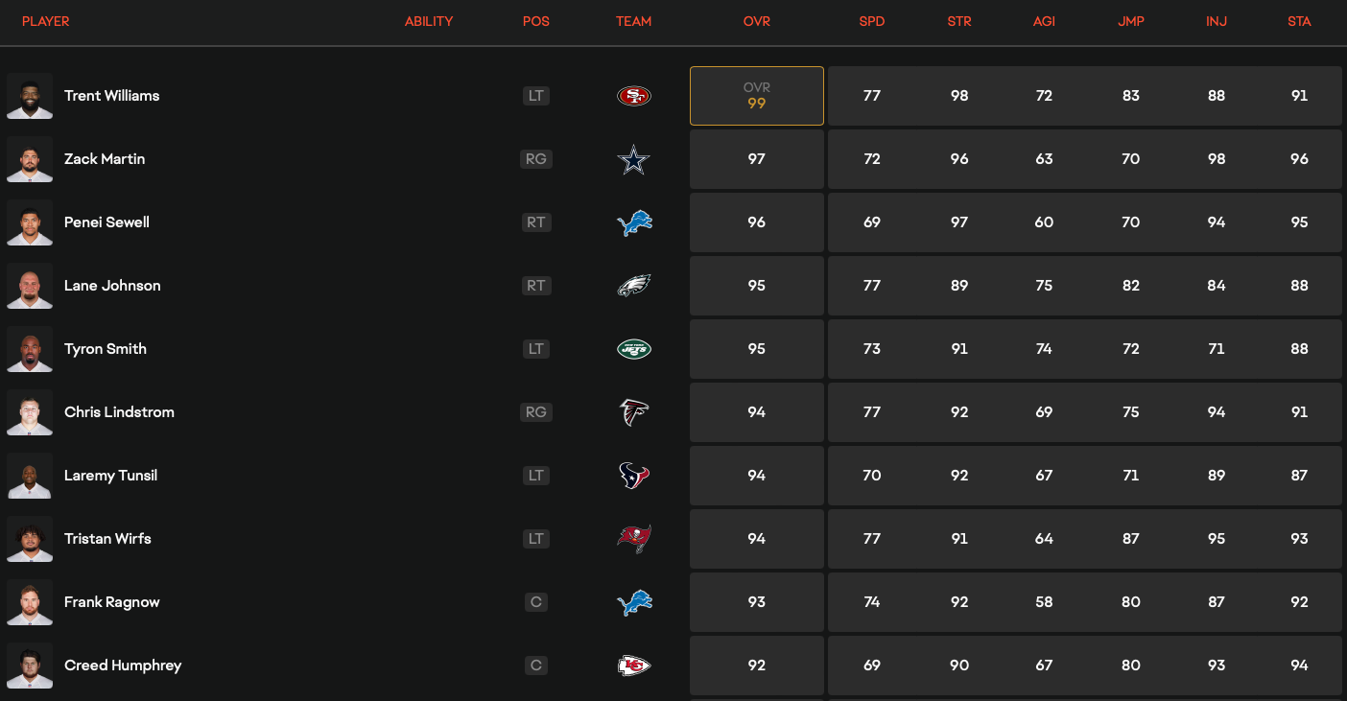Select the Chiefs logo next to Creed Humphrey
This screenshot has height=701, width=1347.
633,666
